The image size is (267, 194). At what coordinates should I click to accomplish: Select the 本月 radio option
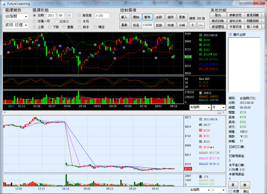coord(79,22)
